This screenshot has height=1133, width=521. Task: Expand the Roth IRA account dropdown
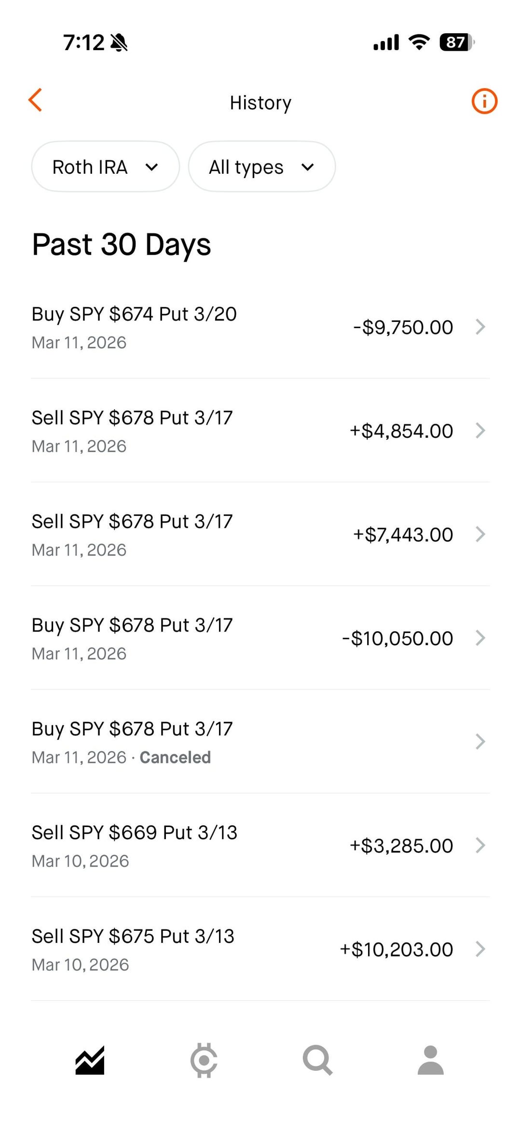tap(105, 167)
